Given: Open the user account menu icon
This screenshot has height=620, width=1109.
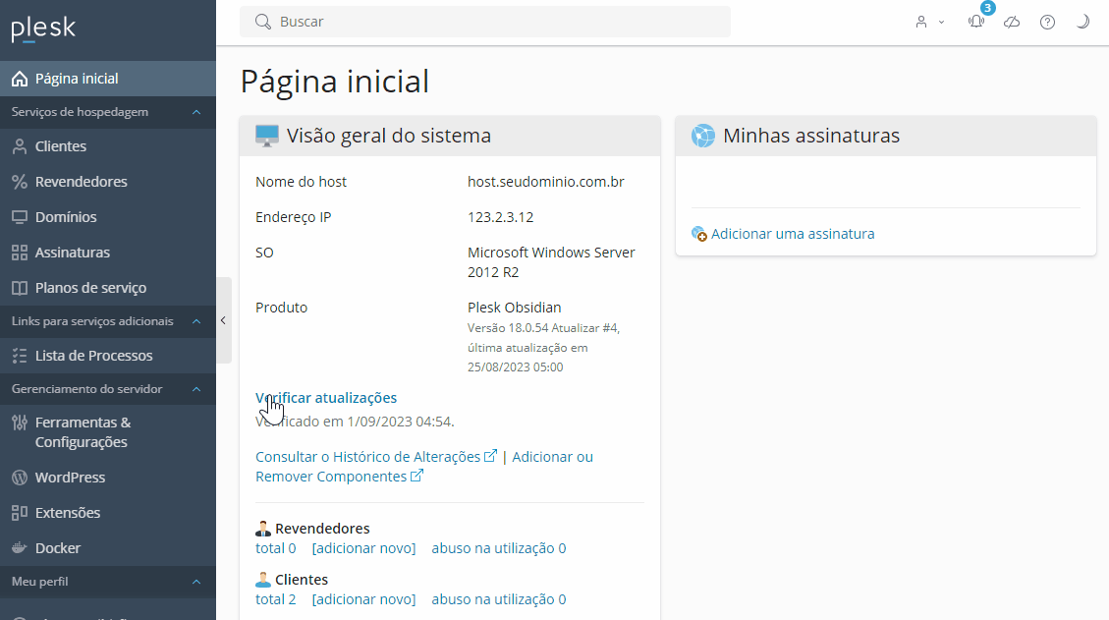Looking at the screenshot, I should 920,22.
